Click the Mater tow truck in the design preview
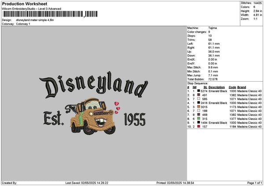Image resolution: width=264 pixels, height=186 pixels. tap(91, 117)
